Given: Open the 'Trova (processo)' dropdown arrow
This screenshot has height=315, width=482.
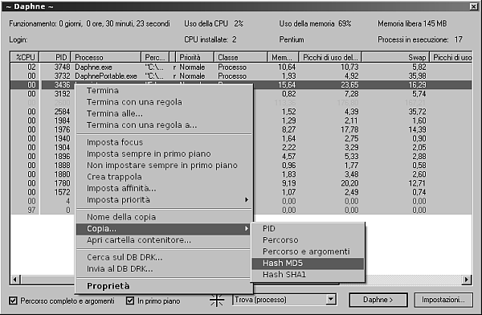Looking at the screenshot, I should pos(331,299).
